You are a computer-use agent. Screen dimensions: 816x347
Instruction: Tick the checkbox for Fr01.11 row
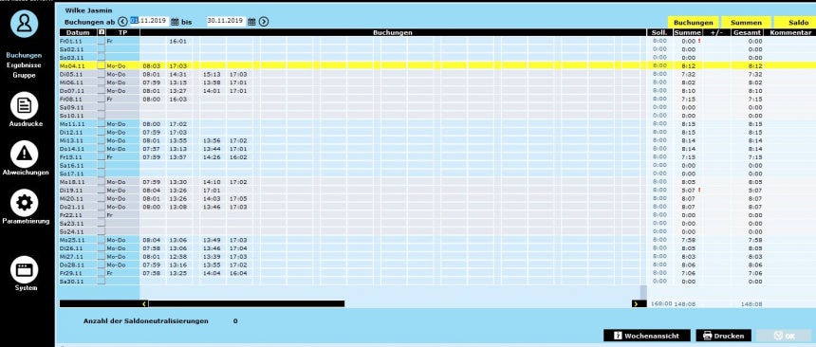click(x=102, y=41)
